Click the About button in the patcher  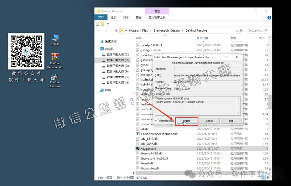pos(209,120)
